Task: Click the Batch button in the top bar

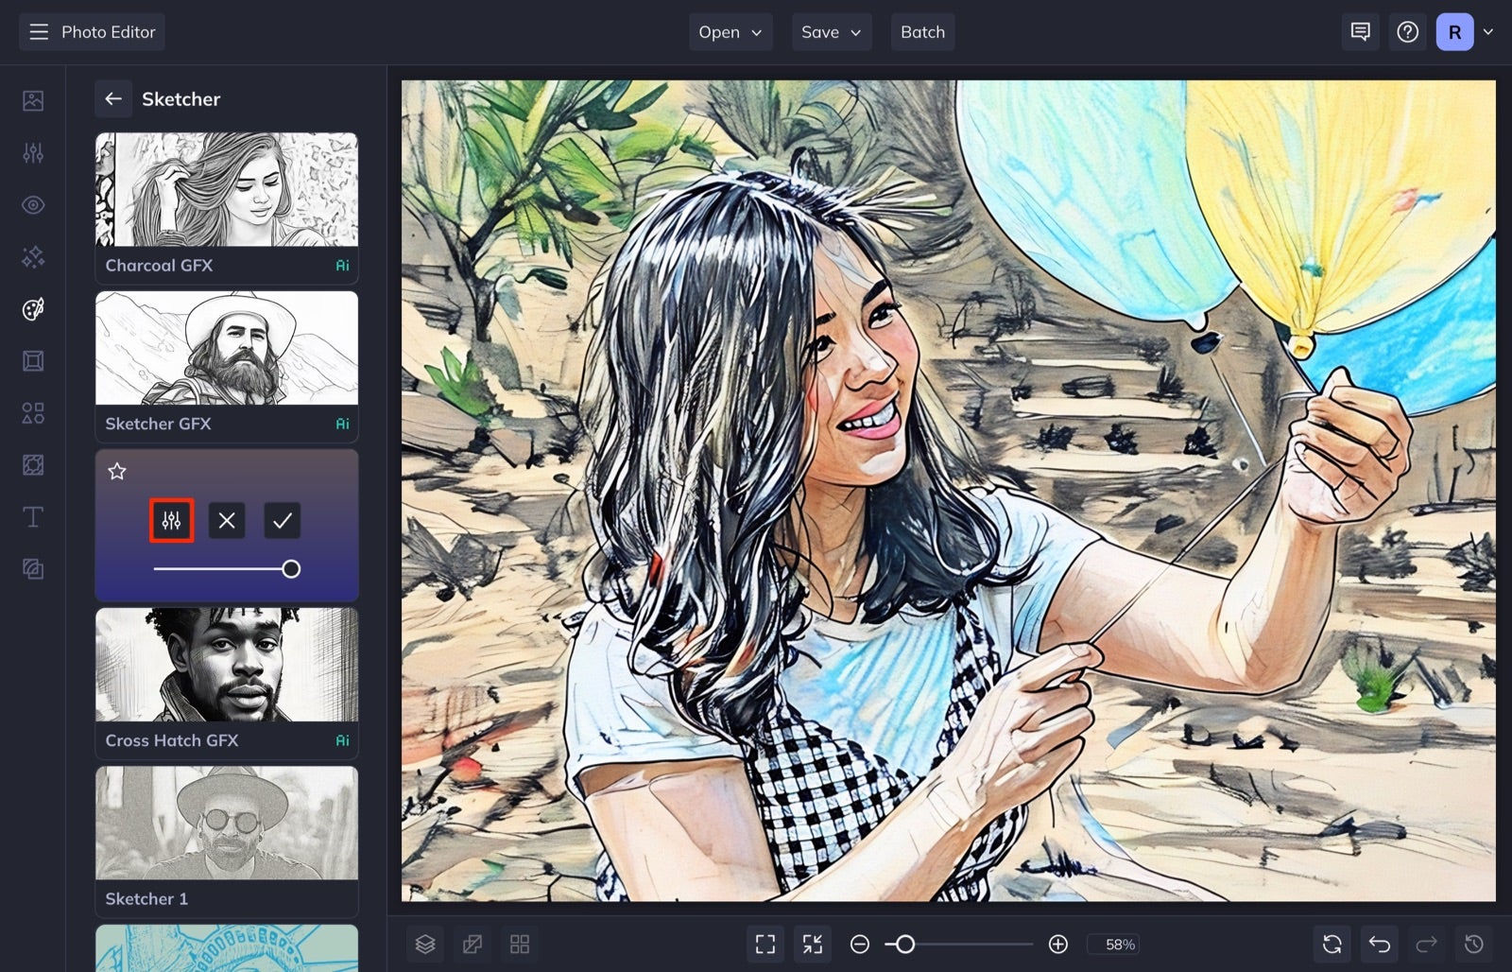Action: [x=922, y=31]
